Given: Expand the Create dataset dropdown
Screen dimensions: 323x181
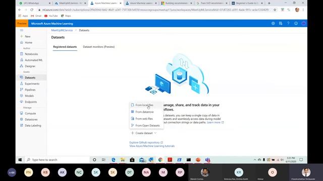Looking at the screenshot, I should click(x=144, y=133).
